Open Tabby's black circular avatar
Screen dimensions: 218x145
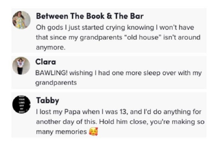[x=21, y=104]
